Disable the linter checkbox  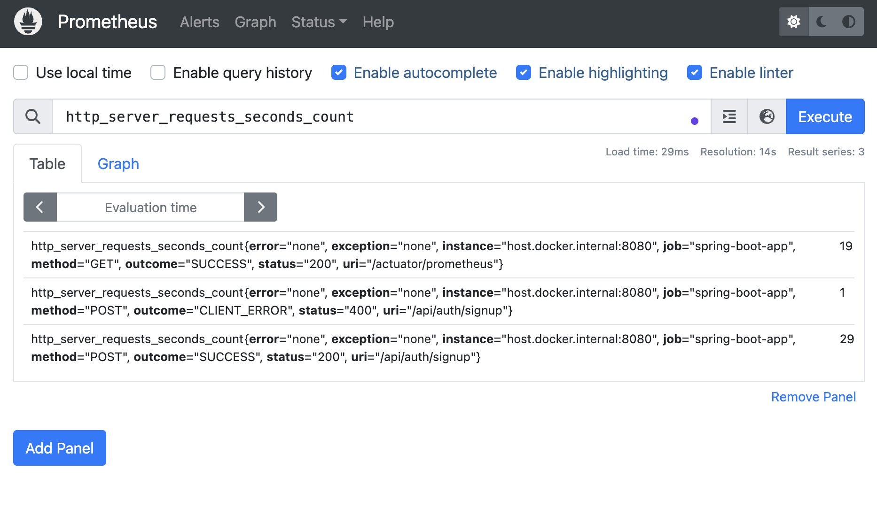[695, 73]
